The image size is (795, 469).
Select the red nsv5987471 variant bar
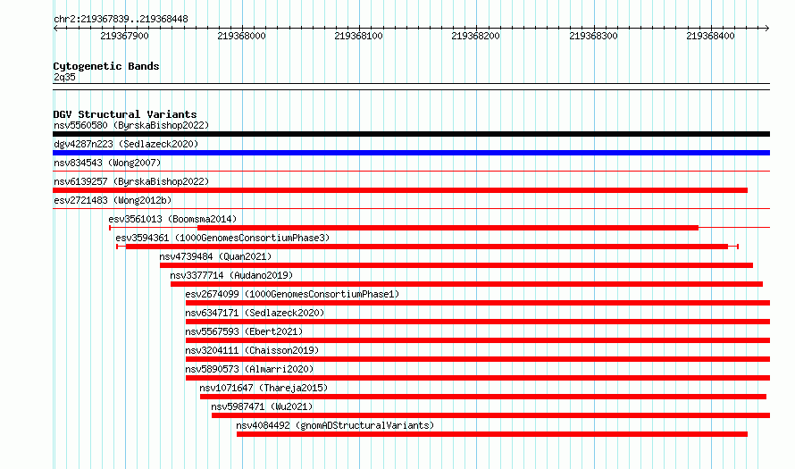490,415
